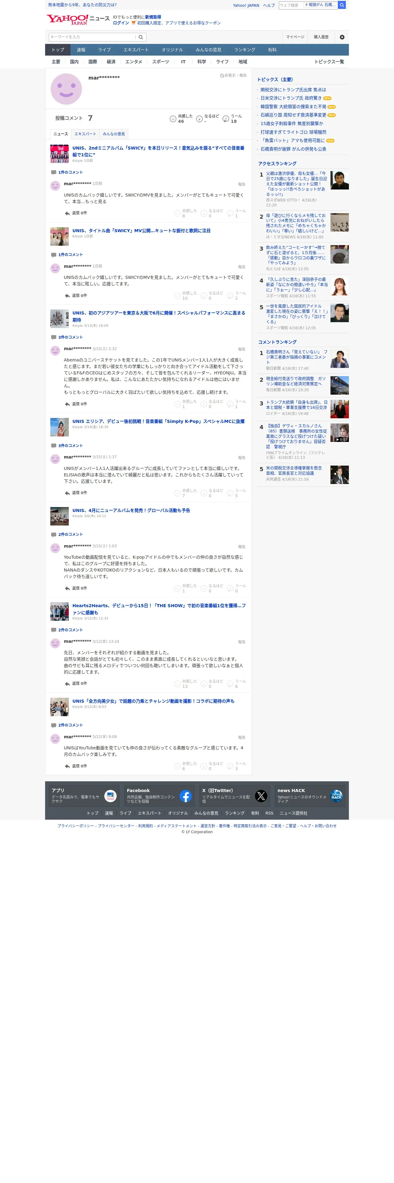Viewport: 394px width, 1183px height.
Task: Open トピックス一覧 link
Action: [329, 62]
